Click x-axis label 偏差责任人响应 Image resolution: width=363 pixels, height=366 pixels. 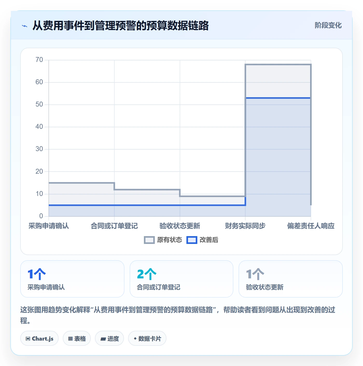[311, 226]
